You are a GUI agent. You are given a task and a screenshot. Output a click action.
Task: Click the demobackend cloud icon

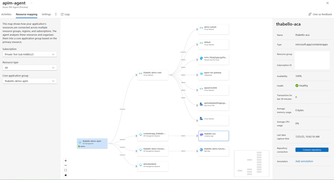pos(141,165)
